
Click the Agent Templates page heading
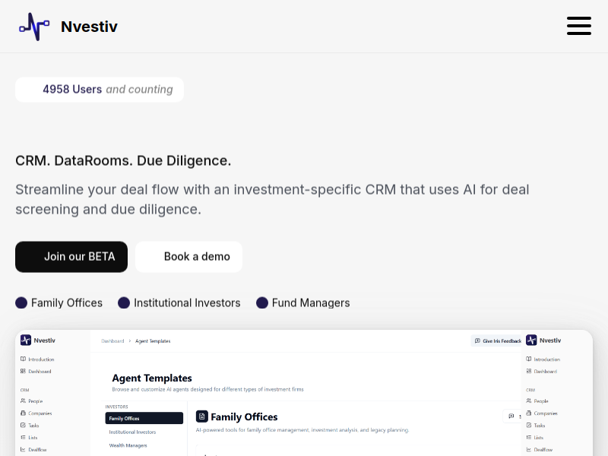pyautogui.click(x=152, y=378)
